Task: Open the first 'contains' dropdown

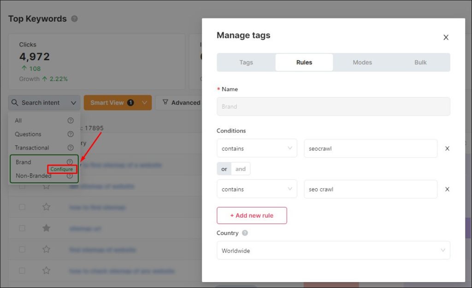Action: (x=256, y=148)
